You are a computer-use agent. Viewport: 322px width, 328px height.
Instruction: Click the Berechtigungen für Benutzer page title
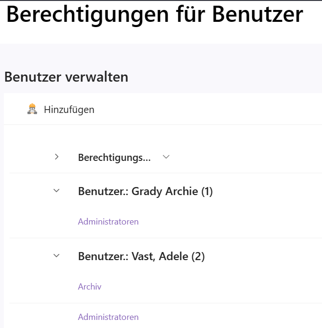(x=155, y=14)
